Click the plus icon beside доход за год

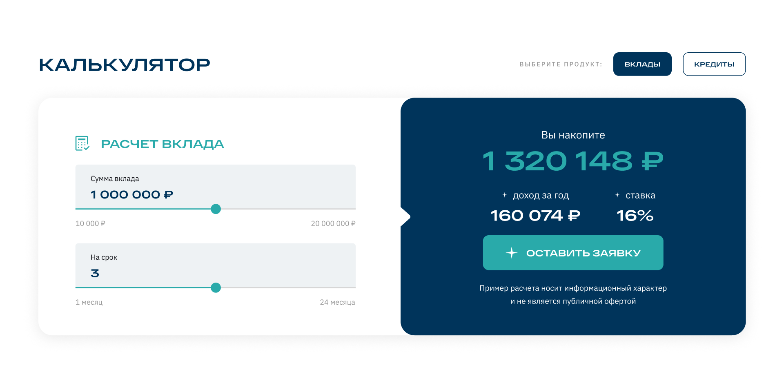(505, 195)
